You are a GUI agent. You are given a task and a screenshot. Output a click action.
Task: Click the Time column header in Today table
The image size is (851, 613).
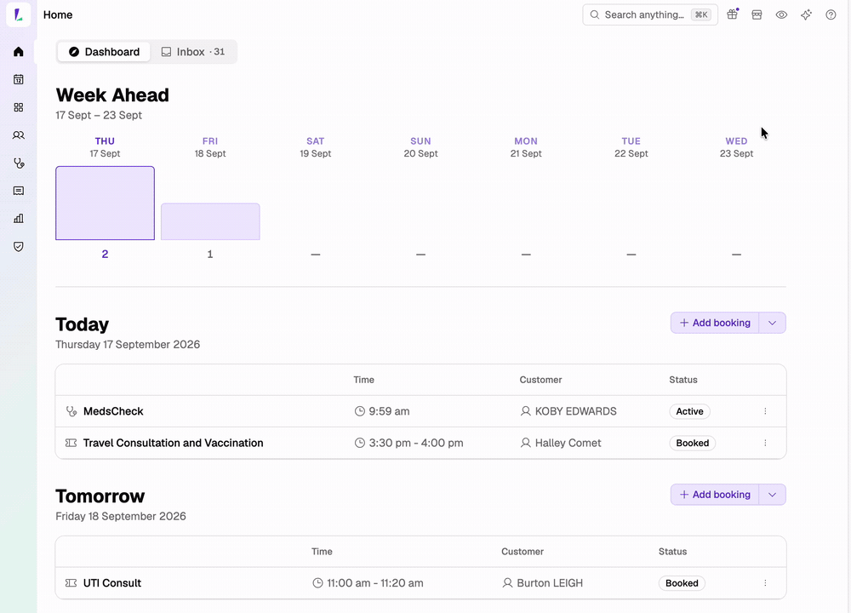(363, 380)
